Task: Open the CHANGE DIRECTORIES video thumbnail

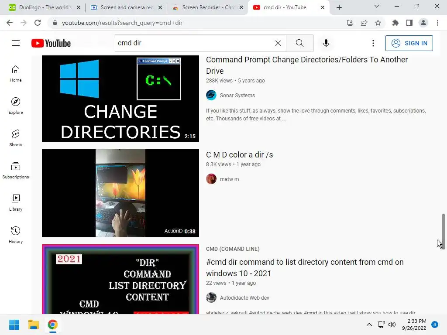Action: [x=120, y=99]
